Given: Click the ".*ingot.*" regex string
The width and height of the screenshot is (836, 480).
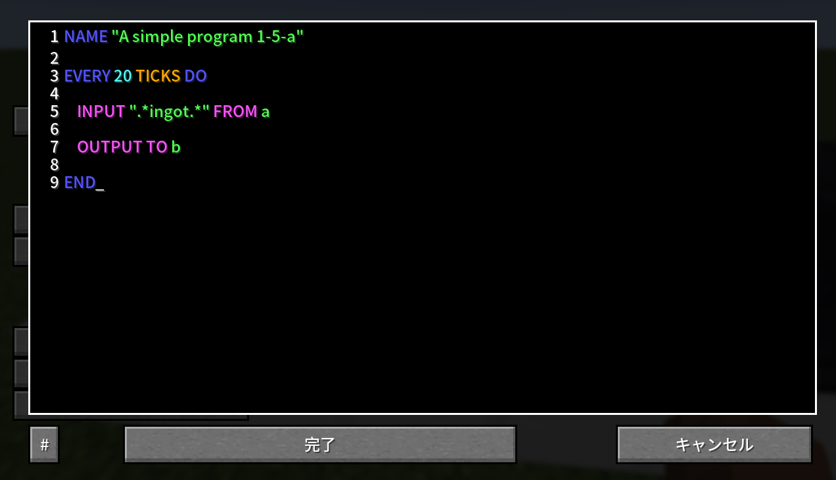Looking at the screenshot, I should [x=169, y=112].
